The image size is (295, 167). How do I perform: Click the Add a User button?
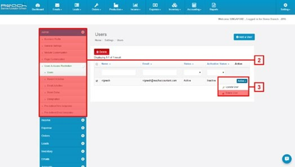point(244,37)
